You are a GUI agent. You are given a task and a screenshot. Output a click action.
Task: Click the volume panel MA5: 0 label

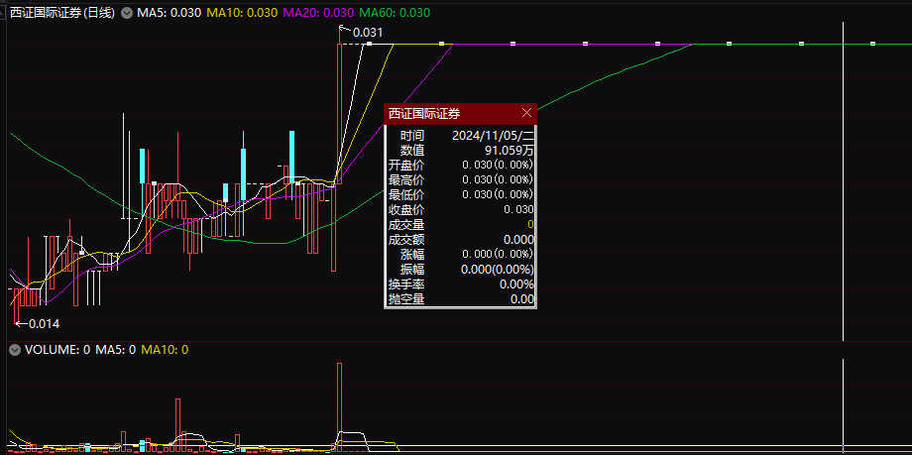[x=115, y=350]
